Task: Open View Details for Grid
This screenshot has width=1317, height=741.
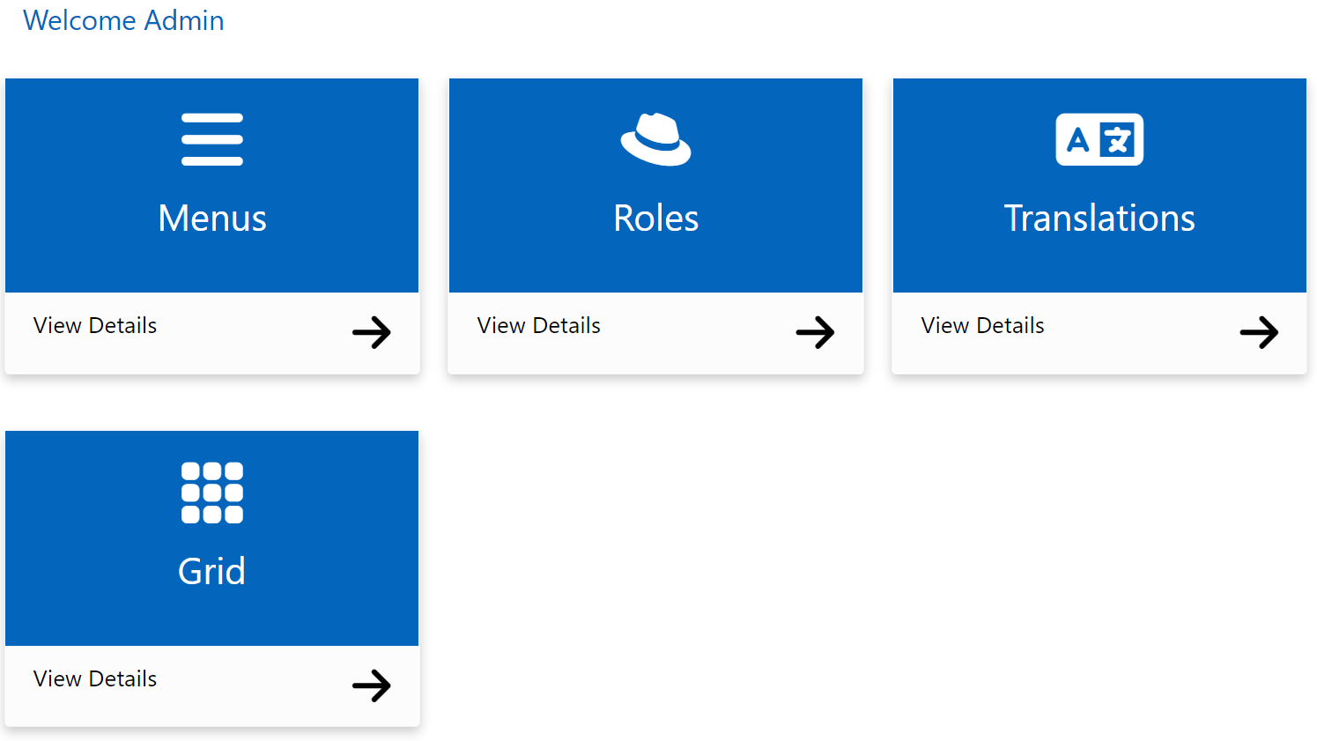Action: click(x=95, y=679)
